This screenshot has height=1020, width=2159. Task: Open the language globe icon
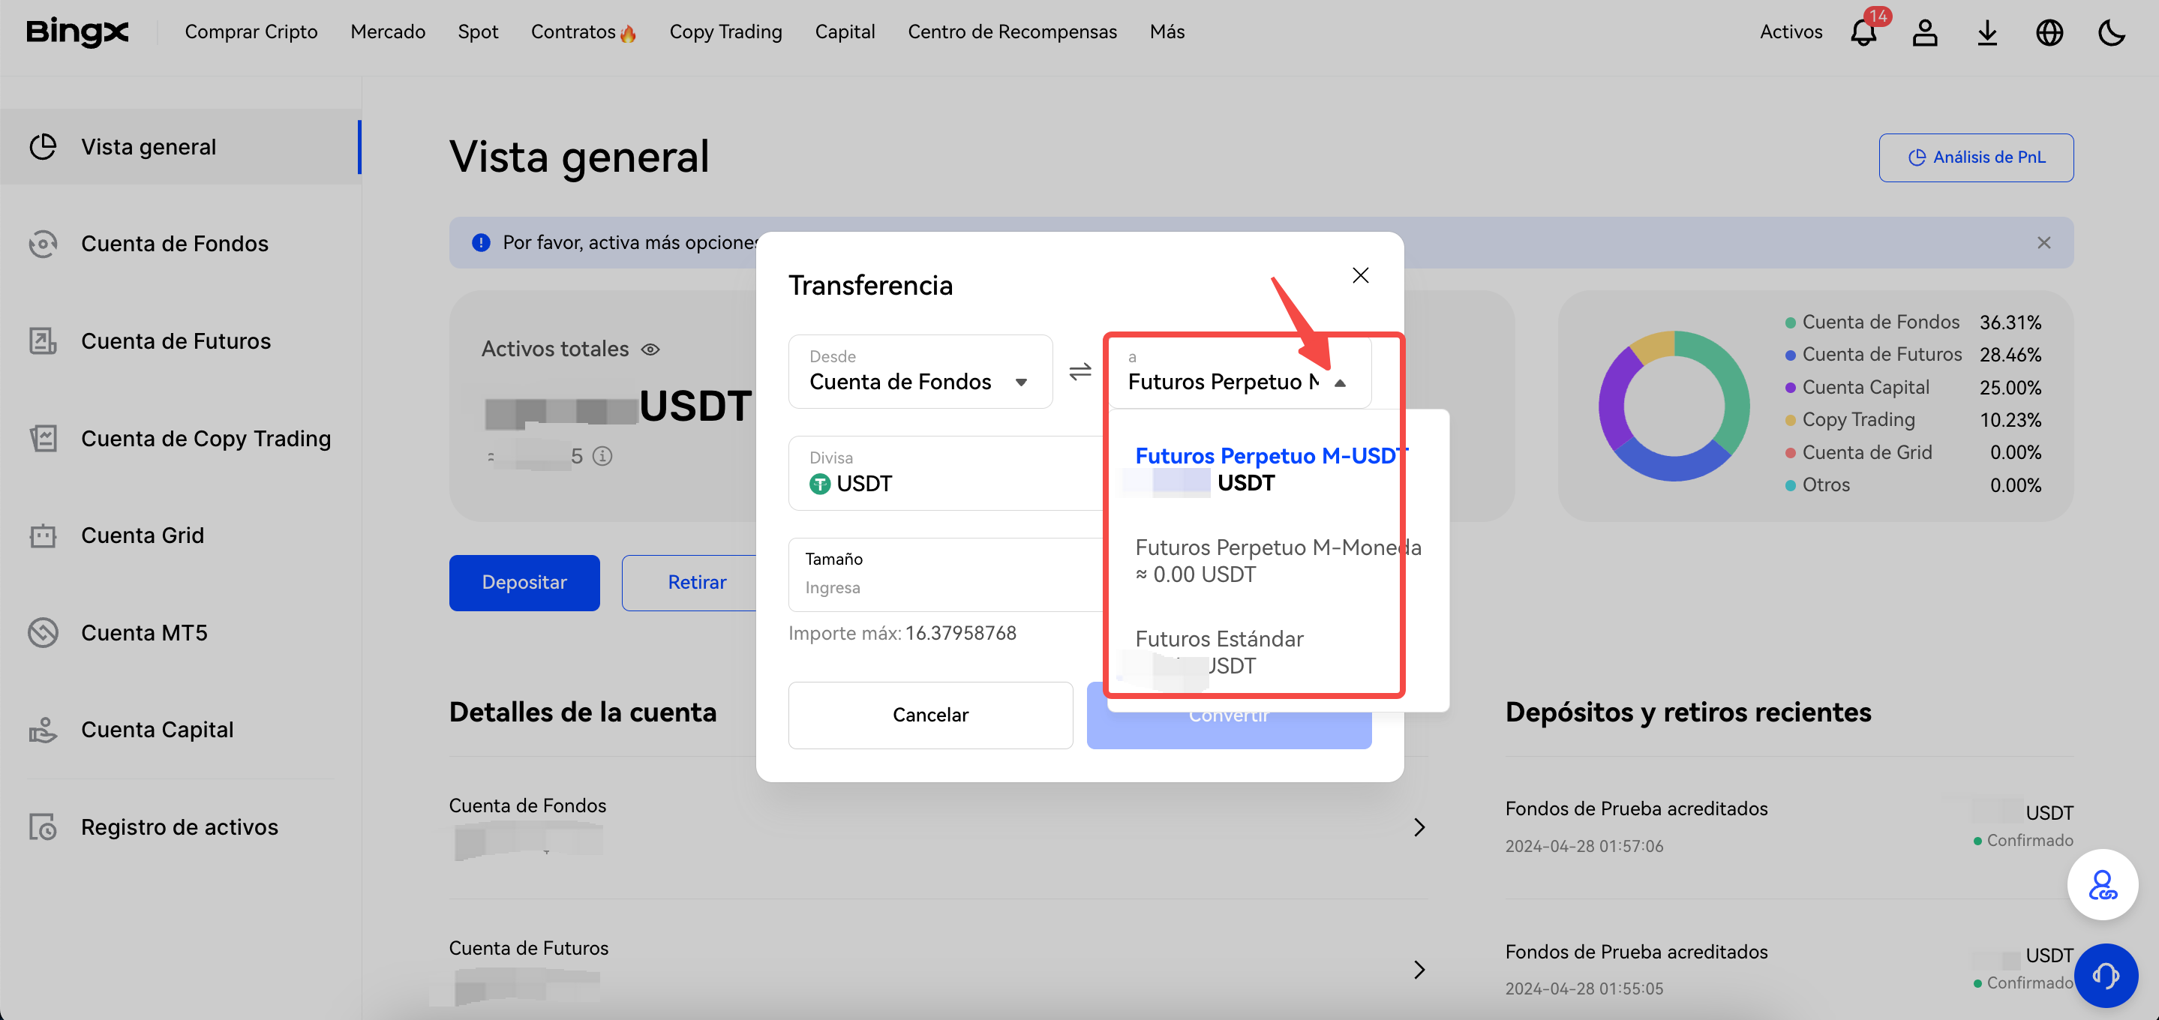click(2049, 31)
